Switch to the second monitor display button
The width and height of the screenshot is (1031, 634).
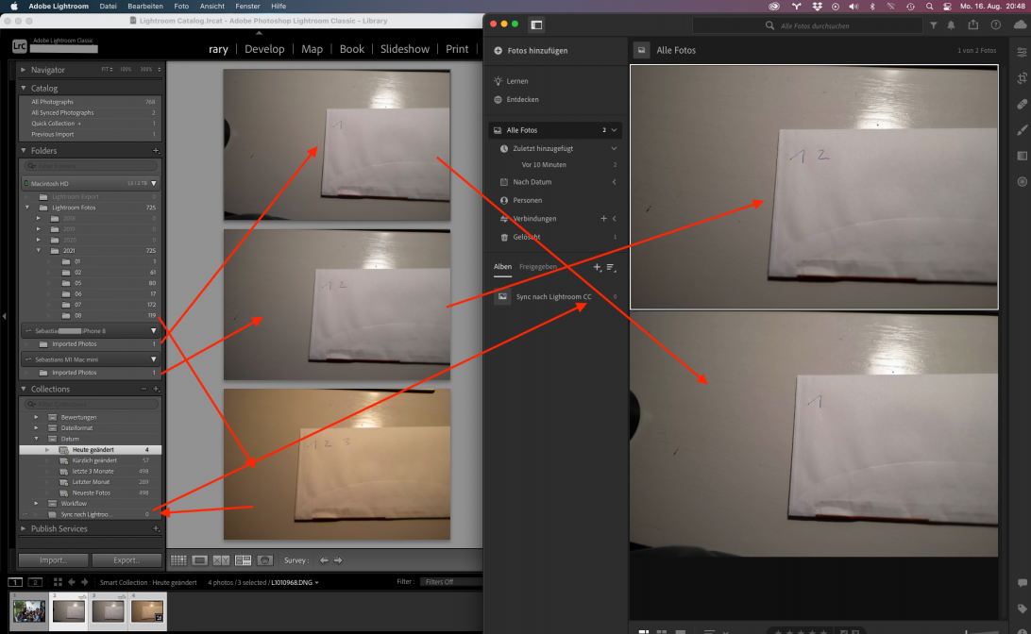coord(36,582)
